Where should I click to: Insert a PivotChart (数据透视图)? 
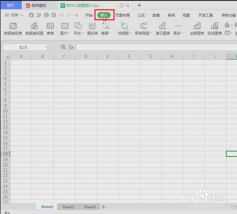click(x=34, y=29)
